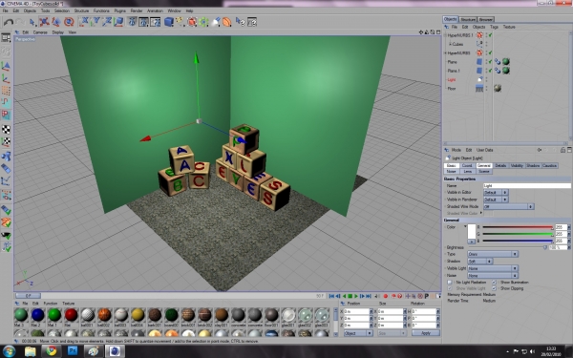The height and width of the screenshot is (358, 573).
Task: Open the Render menu
Action: pos(137,11)
